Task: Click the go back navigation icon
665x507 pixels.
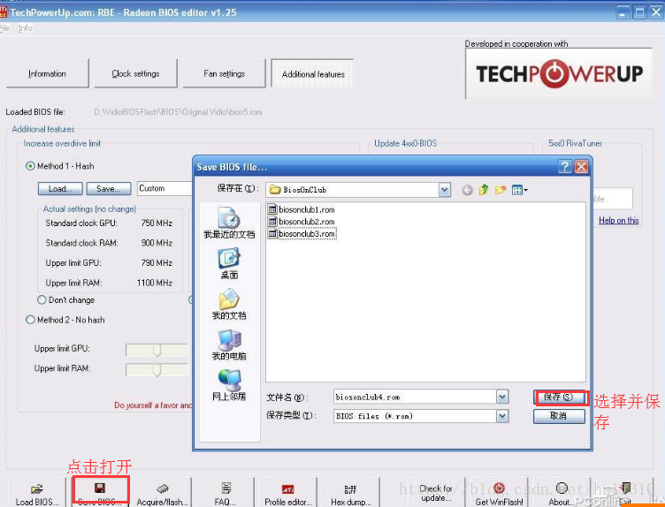Action: click(x=467, y=190)
